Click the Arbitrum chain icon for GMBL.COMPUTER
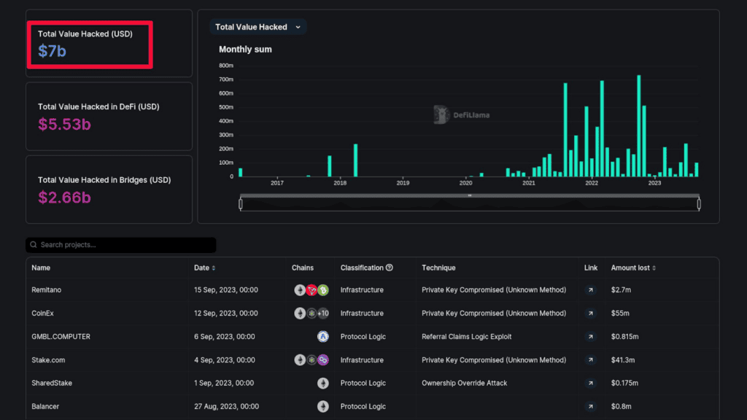Viewport: 747px width, 420px height. tap(323, 337)
